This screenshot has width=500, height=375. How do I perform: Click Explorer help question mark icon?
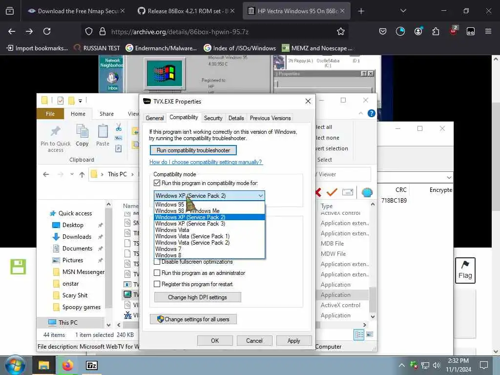(x=372, y=113)
